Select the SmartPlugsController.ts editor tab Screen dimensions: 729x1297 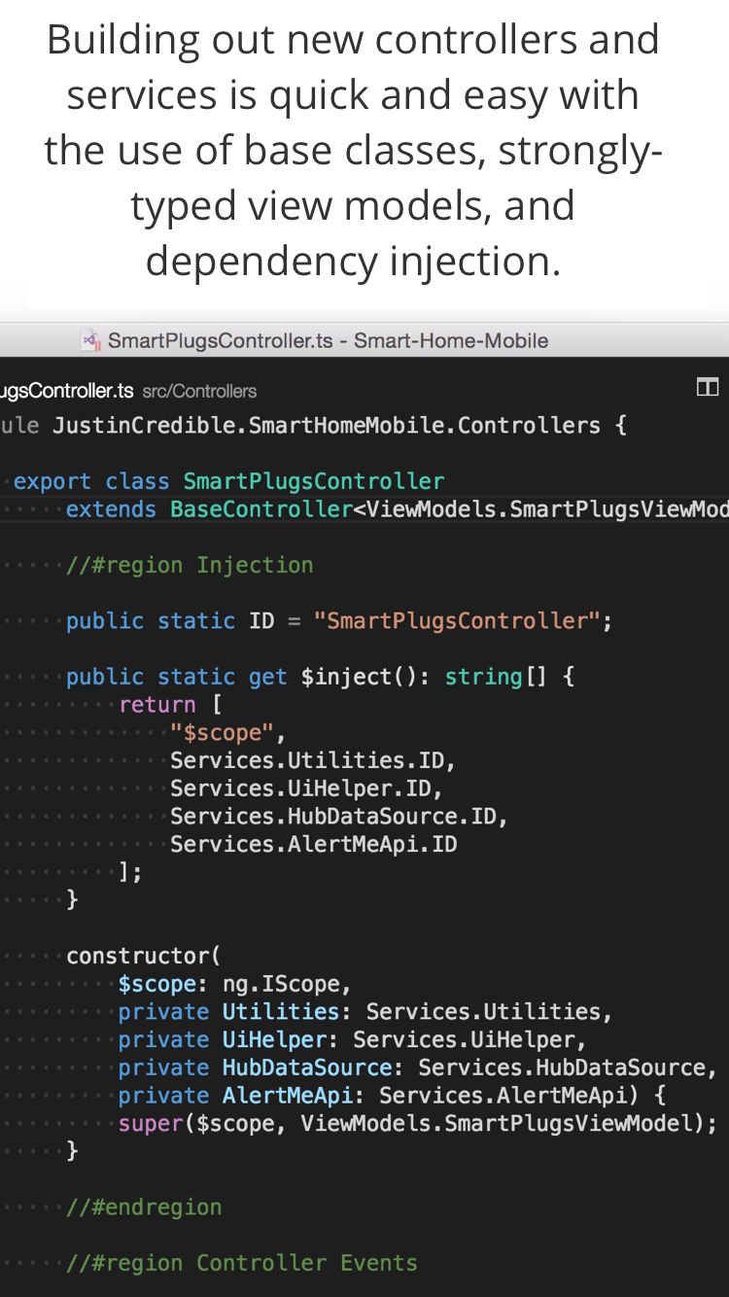coord(67,391)
